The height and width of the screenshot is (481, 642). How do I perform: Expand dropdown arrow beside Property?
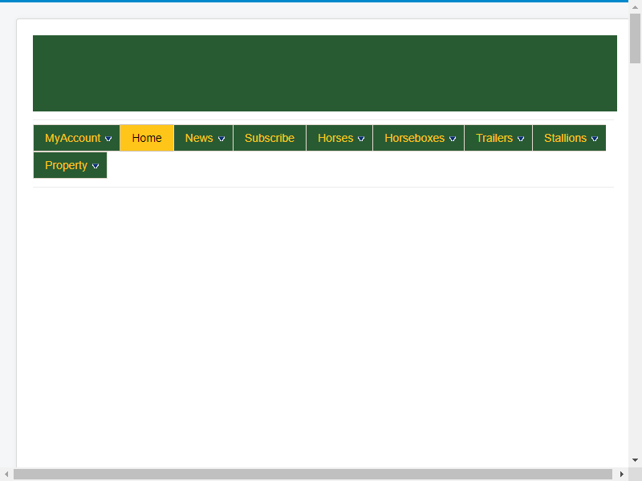click(x=95, y=166)
